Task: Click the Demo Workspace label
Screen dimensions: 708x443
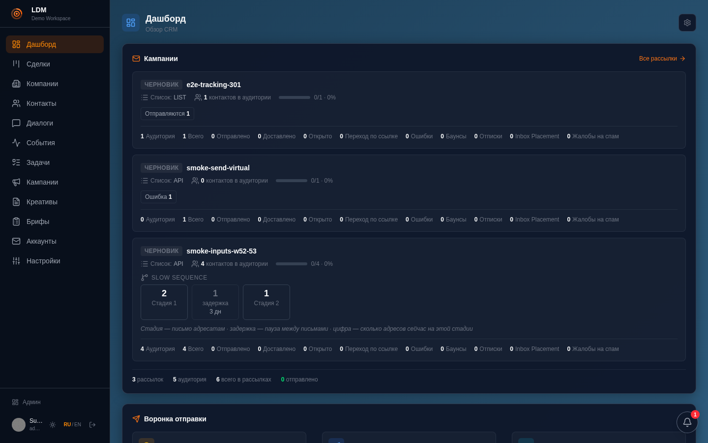Action: (51, 19)
